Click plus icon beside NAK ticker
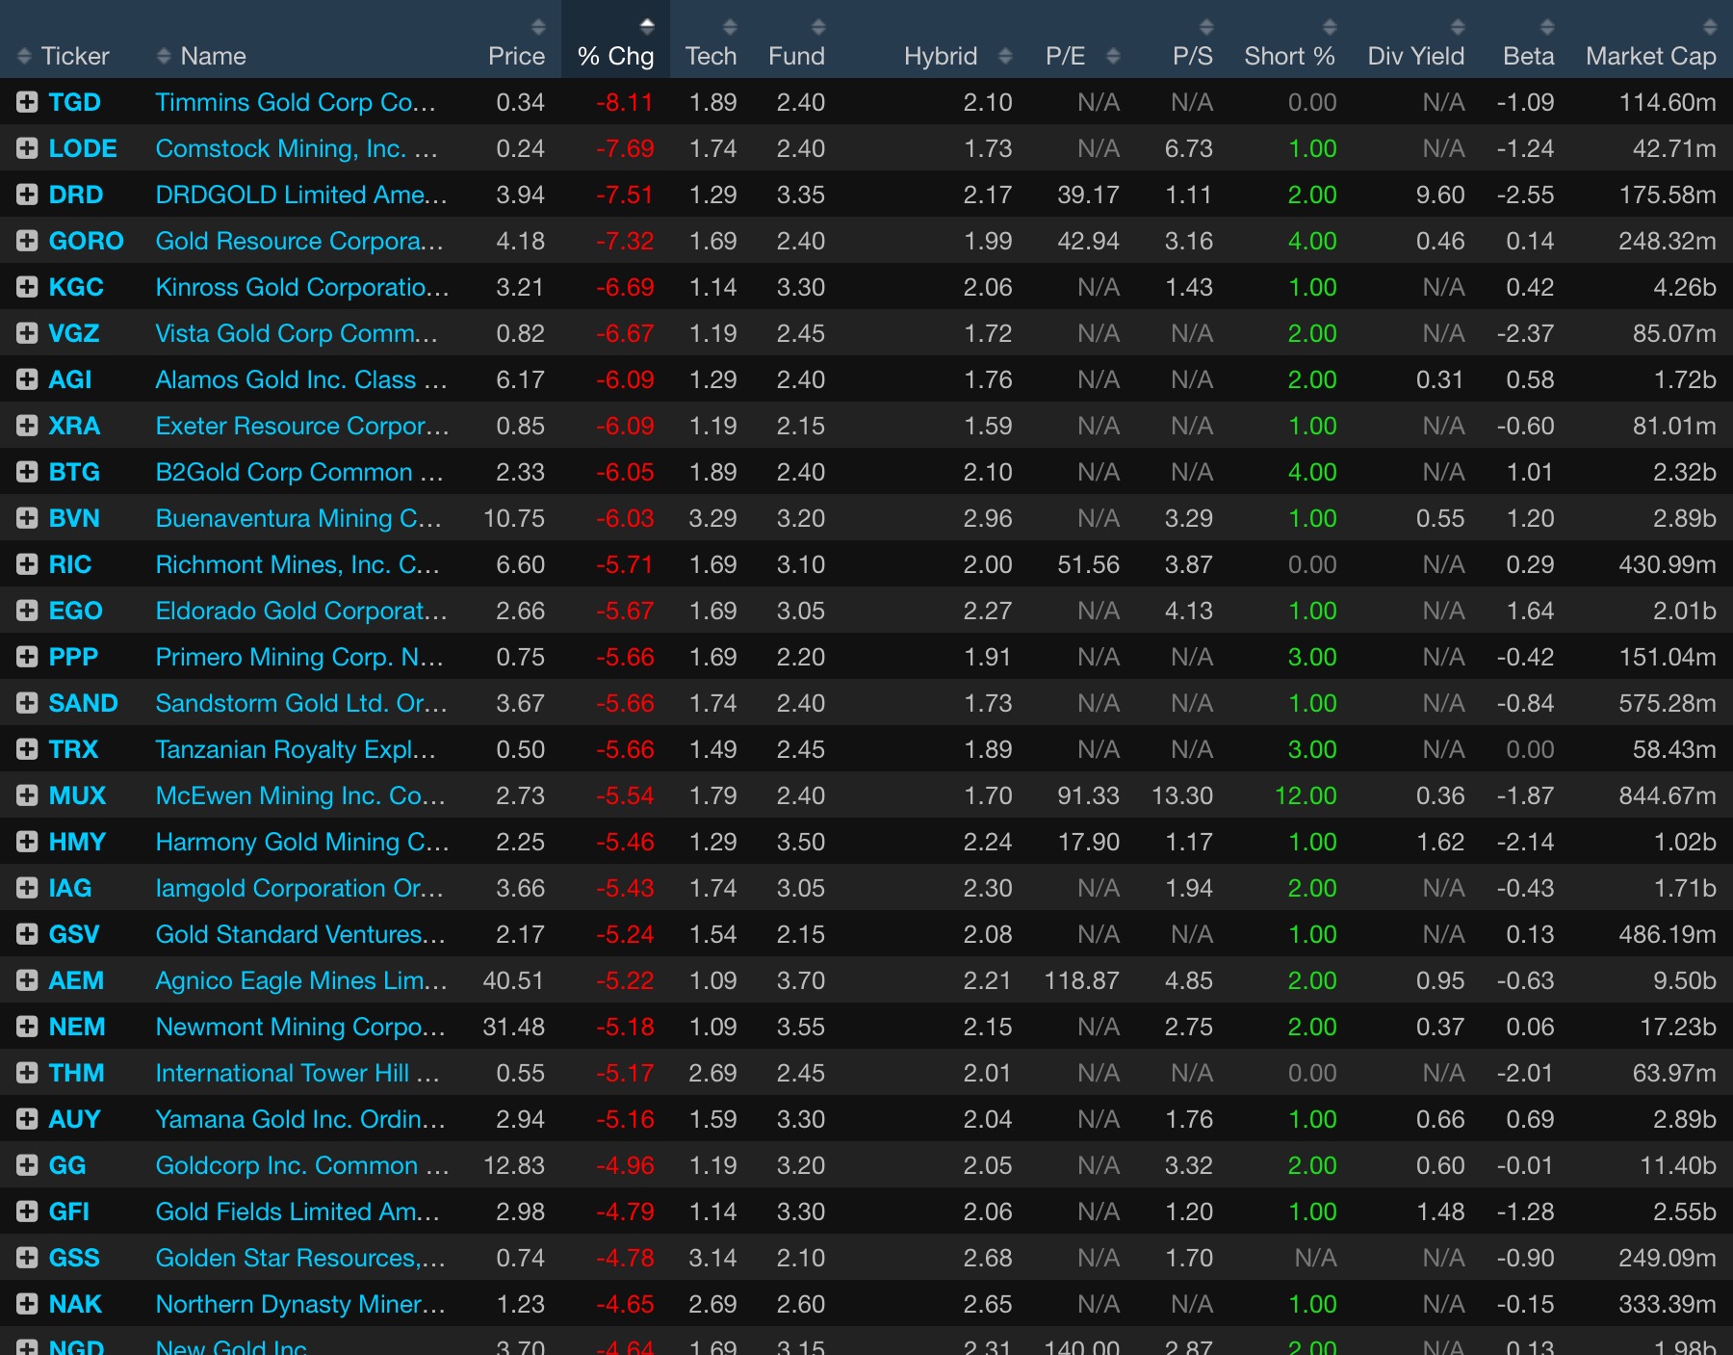The height and width of the screenshot is (1355, 1733). tap(27, 1304)
